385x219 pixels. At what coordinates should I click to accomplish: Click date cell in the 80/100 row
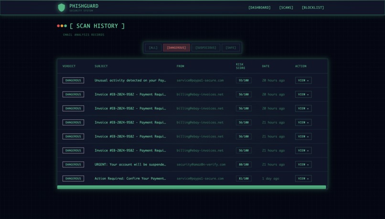273,165
